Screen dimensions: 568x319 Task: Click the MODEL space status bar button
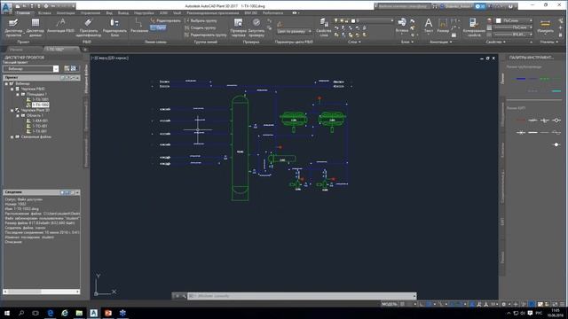pos(390,304)
